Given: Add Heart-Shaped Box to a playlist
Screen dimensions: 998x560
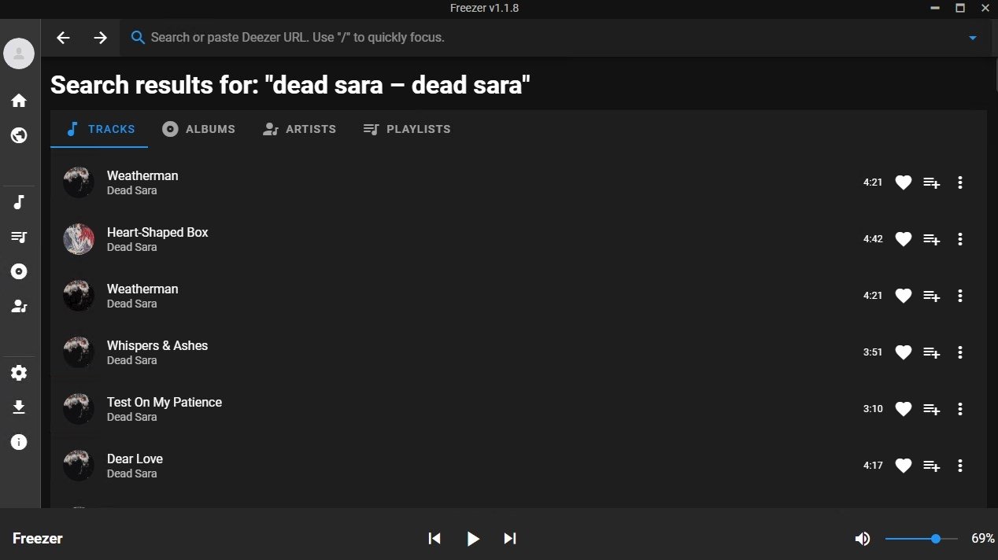Looking at the screenshot, I should (x=932, y=239).
